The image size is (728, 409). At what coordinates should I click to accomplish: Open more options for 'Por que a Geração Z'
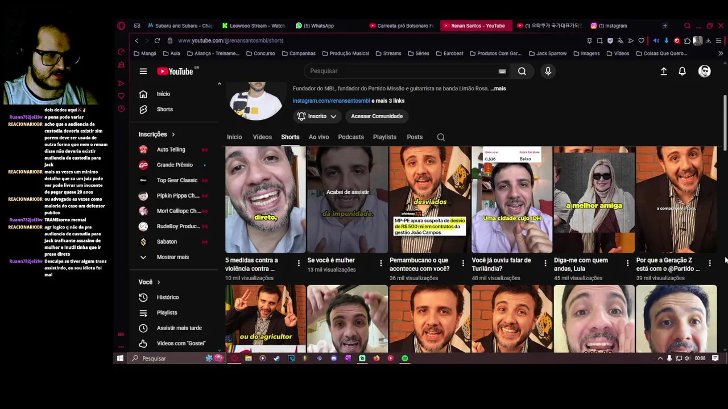coord(710,263)
